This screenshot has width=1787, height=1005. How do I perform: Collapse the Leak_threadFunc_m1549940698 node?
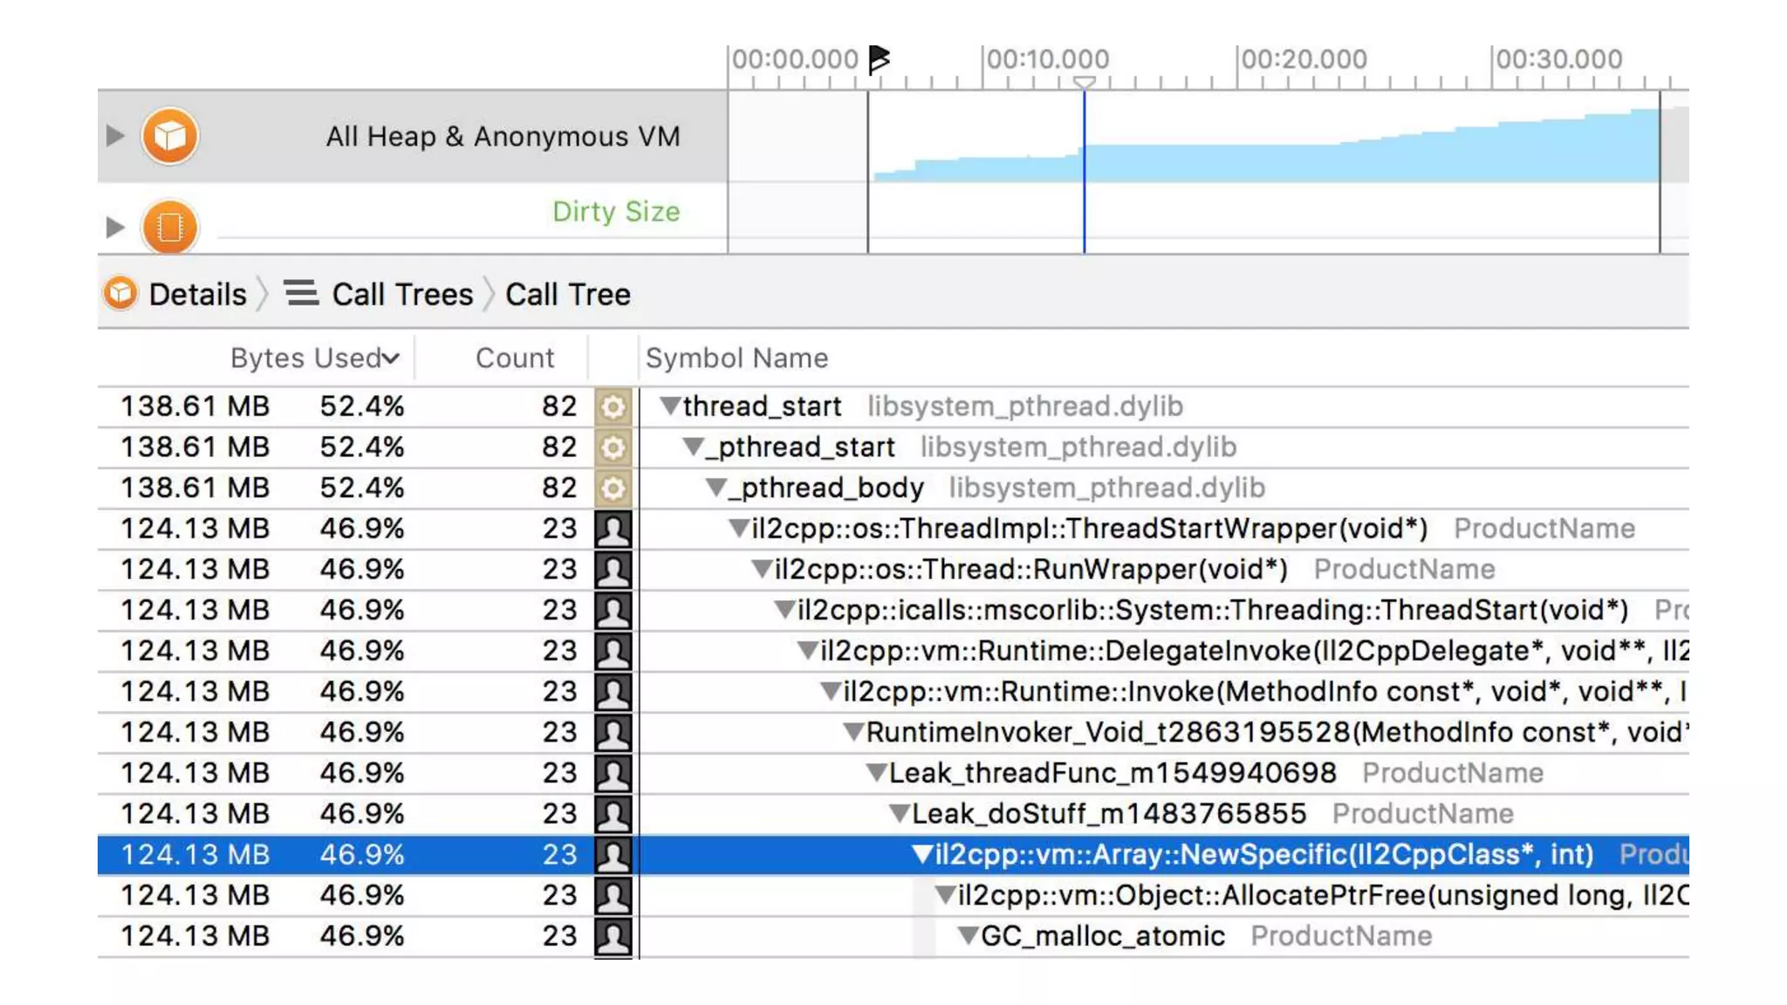(x=876, y=772)
